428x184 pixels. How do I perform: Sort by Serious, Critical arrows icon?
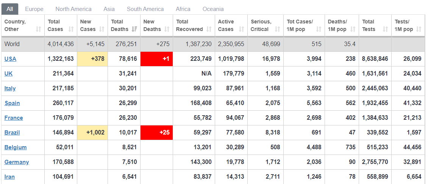(277, 29)
